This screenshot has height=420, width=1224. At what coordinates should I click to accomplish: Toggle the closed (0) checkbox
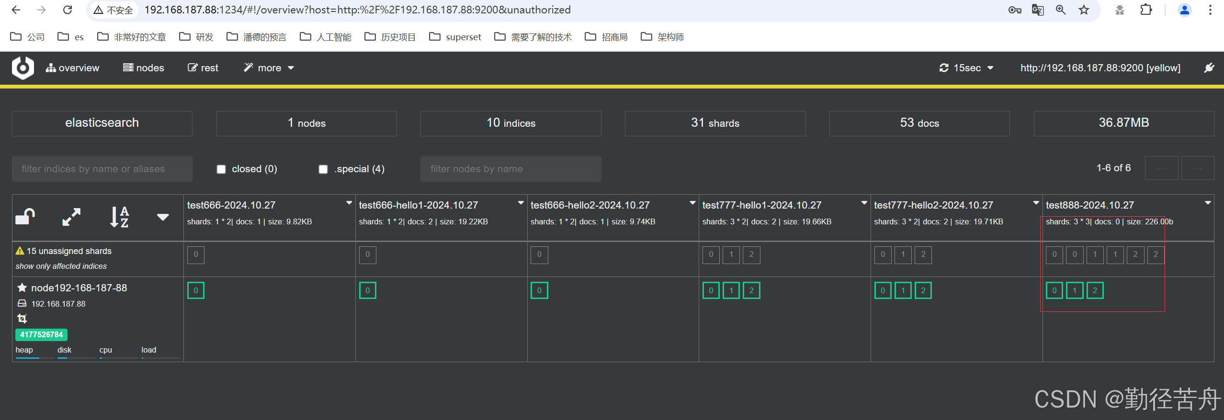(221, 169)
